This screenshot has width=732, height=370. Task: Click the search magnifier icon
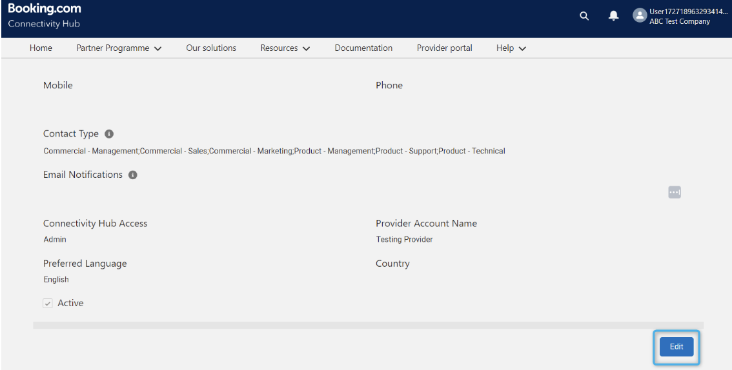tap(584, 16)
